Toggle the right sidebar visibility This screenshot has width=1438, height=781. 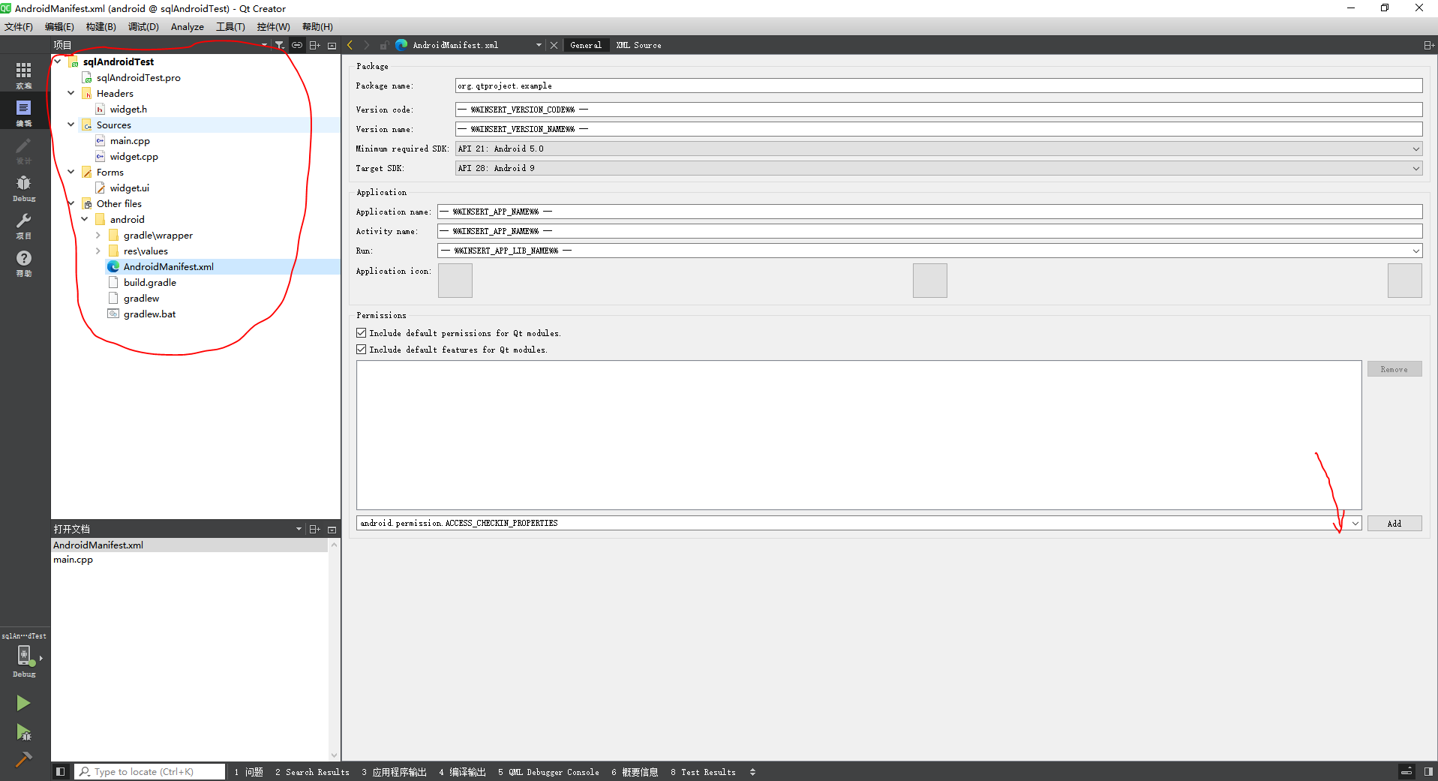1428,771
